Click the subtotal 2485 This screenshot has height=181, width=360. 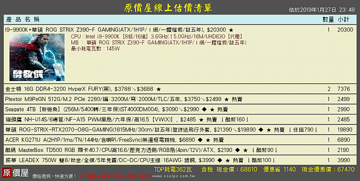[343, 119]
